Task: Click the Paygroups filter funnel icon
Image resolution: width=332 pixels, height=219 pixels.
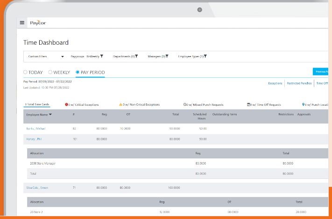Action: click(102, 56)
